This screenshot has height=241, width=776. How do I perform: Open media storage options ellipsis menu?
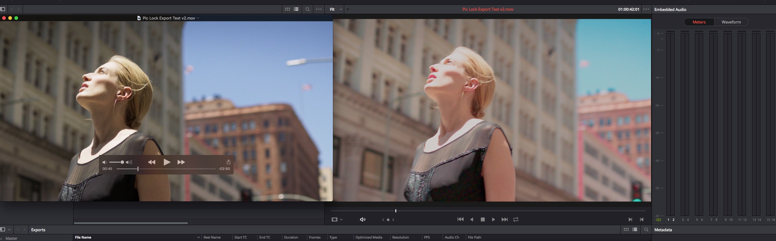[319, 9]
